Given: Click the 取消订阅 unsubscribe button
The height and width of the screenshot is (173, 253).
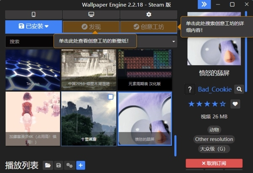Looking at the screenshot, I should pos(214,163).
